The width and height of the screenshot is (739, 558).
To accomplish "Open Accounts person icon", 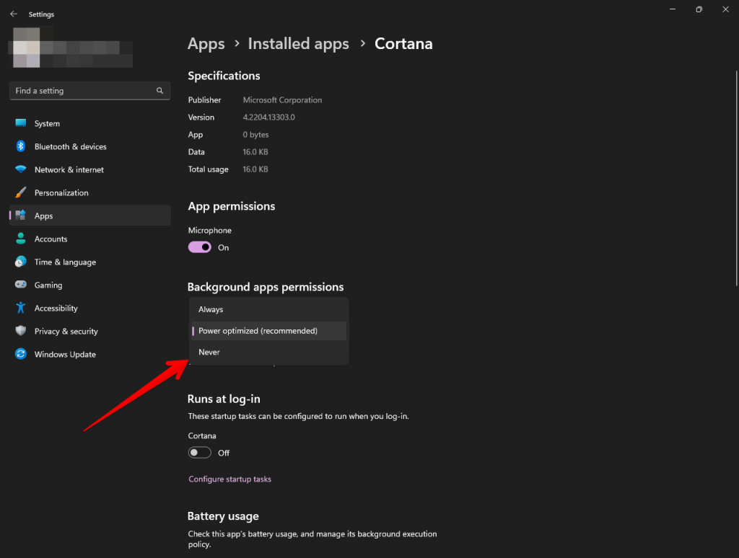I will click(20, 239).
